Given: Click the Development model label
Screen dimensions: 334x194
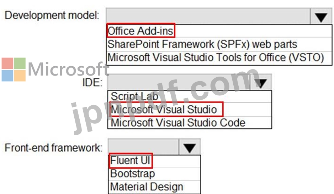Looking at the screenshot, I should coord(52,16).
